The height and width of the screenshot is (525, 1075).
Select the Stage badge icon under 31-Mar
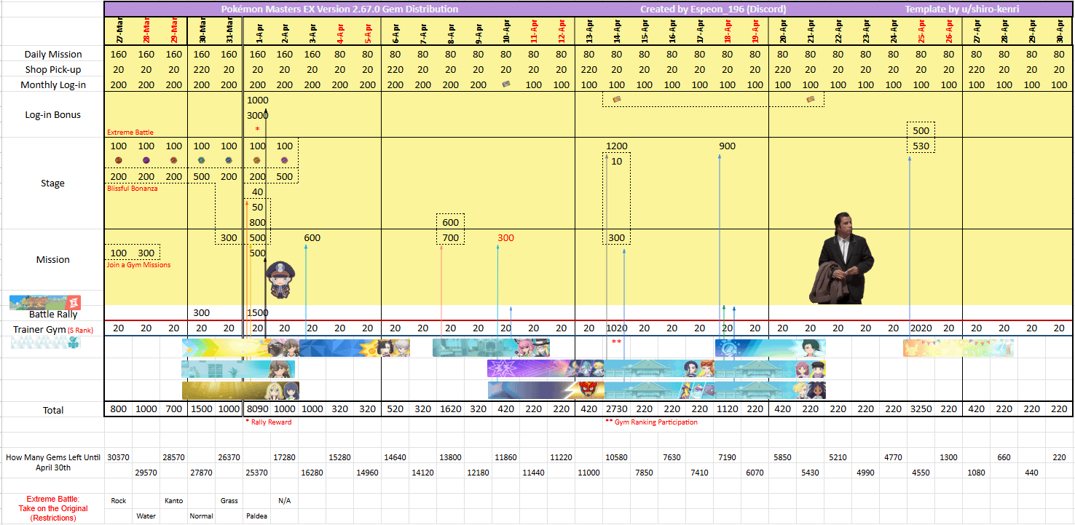[229, 160]
